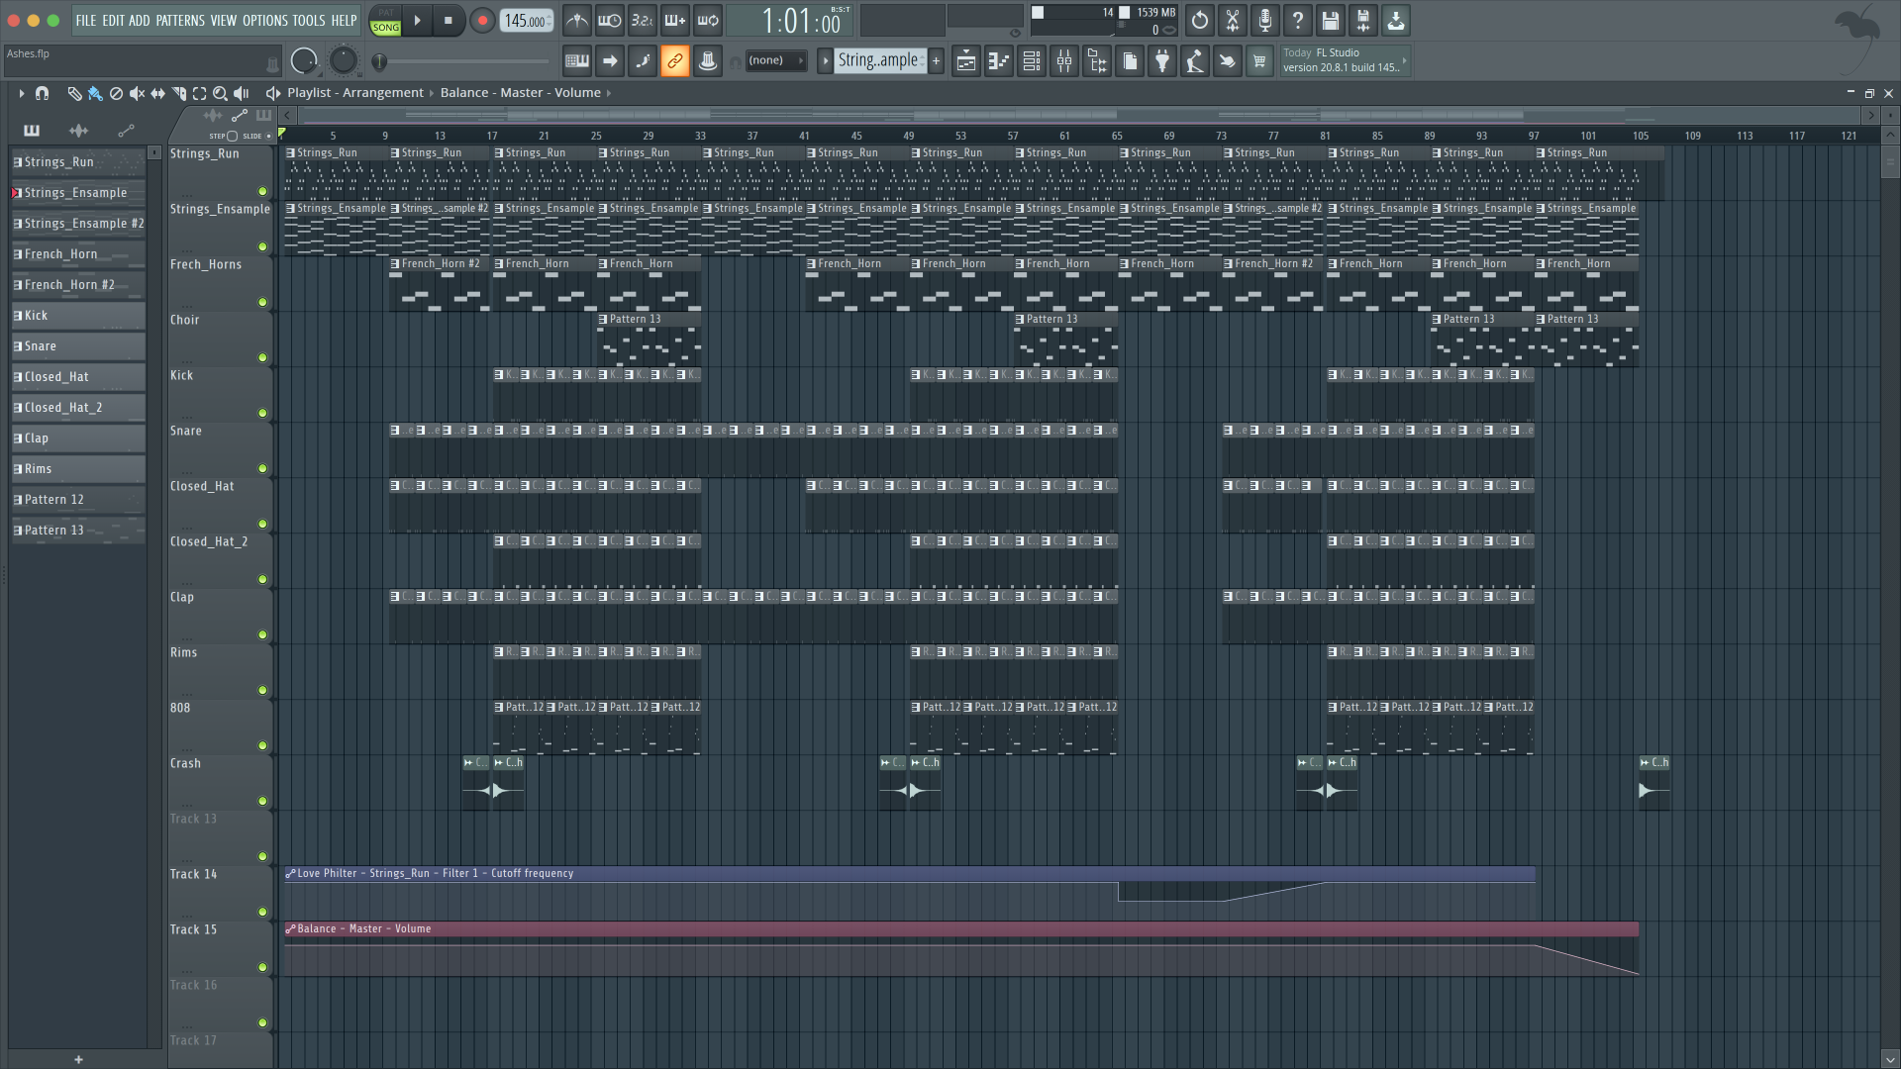Click the Record button
The image size is (1901, 1069).
click(x=482, y=20)
